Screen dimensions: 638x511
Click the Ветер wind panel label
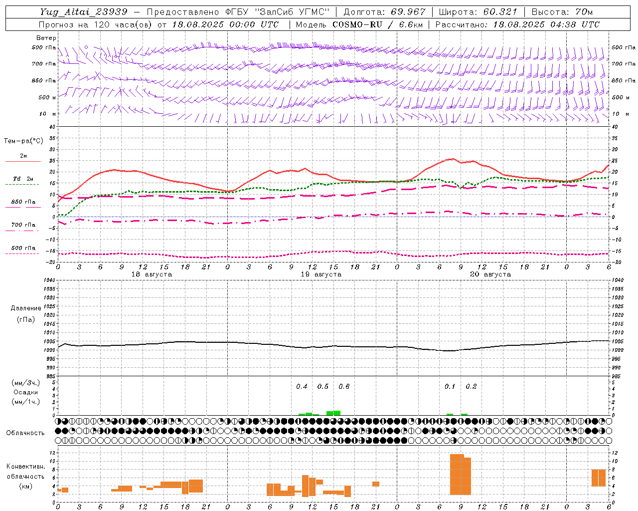[x=46, y=38]
